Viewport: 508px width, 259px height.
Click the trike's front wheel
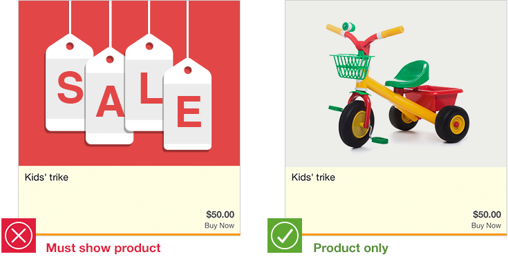(357, 124)
